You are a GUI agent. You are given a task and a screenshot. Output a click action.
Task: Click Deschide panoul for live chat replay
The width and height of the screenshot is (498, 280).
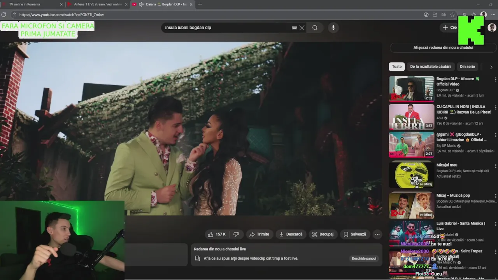pyautogui.click(x=364, y=258)
